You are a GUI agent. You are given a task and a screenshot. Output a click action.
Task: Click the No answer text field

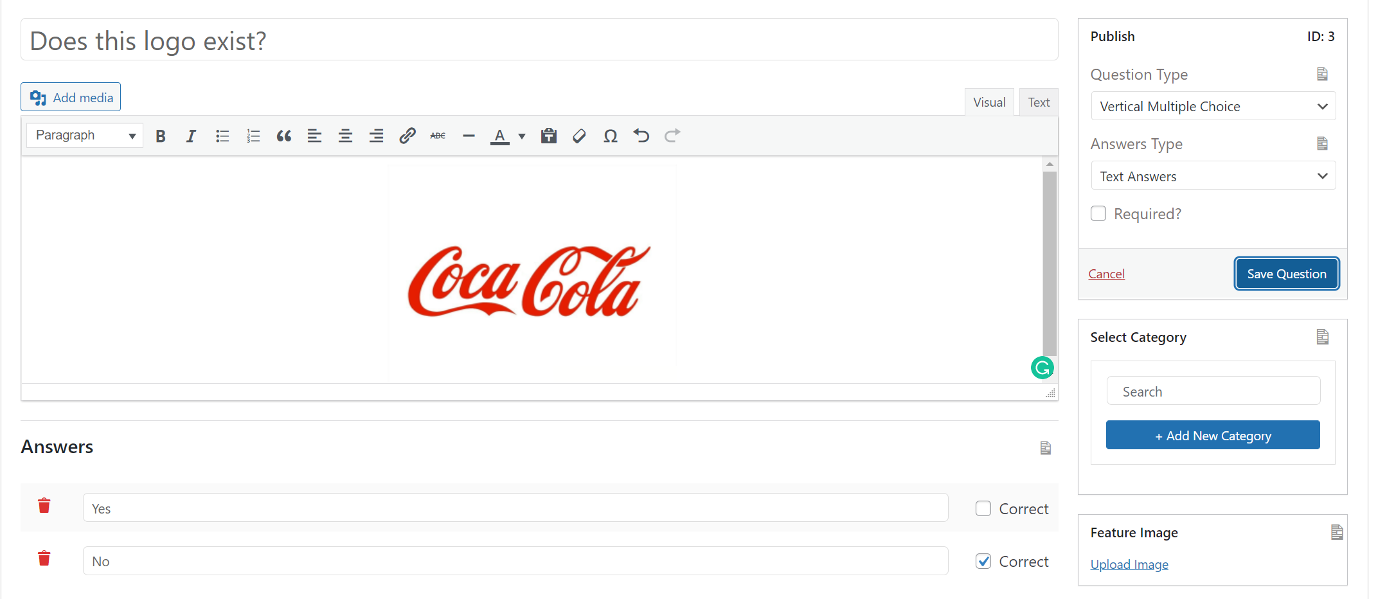[x=515, y=560]
